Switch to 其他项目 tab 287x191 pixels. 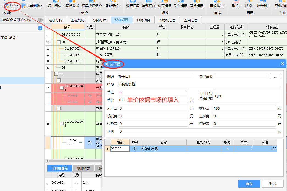(x=143, y=20)
